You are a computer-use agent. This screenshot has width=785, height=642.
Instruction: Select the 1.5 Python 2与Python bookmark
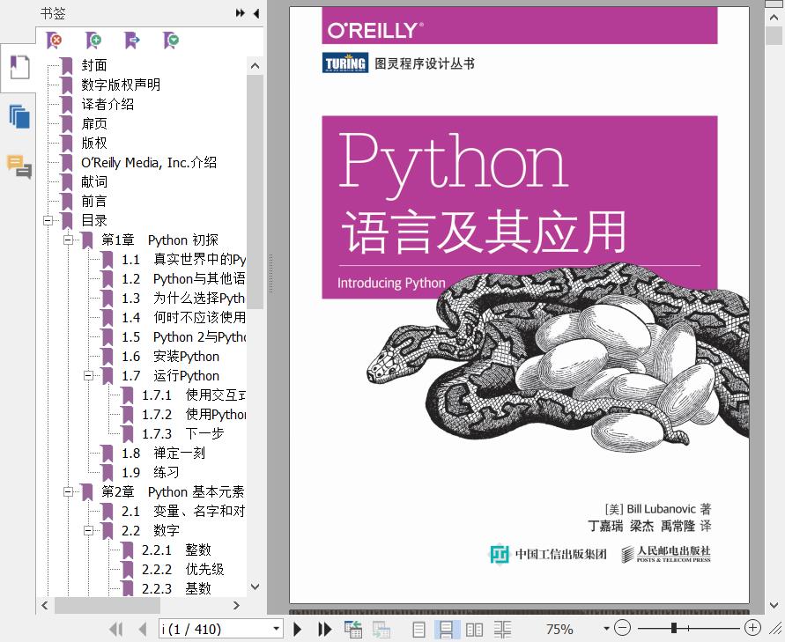183,336
